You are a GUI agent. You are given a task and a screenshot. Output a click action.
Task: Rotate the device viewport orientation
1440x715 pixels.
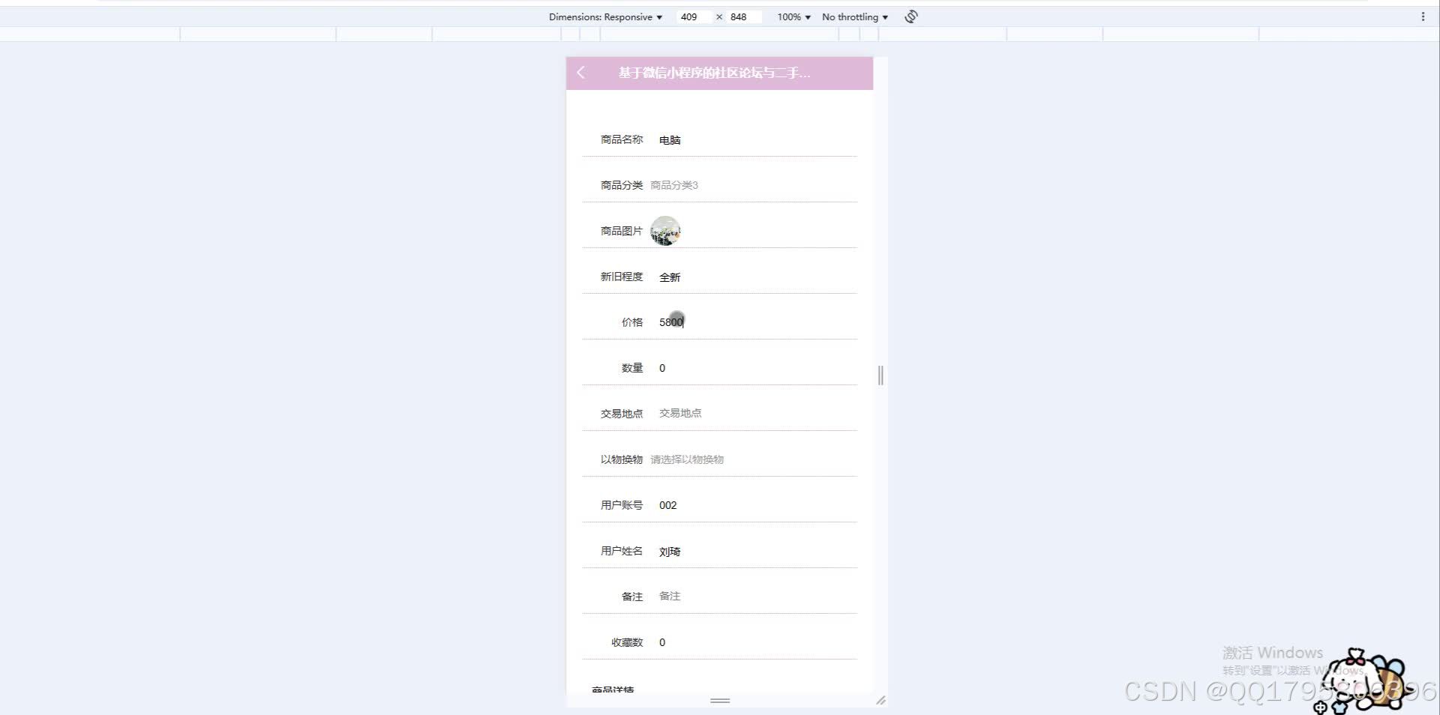910,16
